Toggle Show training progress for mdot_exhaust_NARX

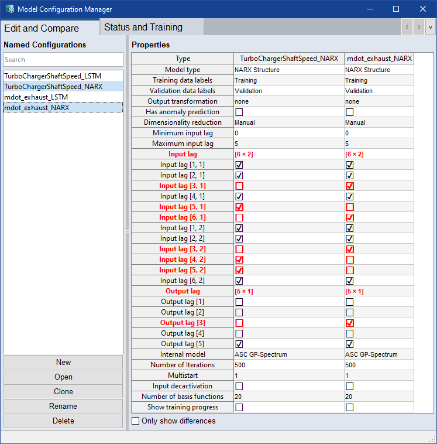pos(349,407)
